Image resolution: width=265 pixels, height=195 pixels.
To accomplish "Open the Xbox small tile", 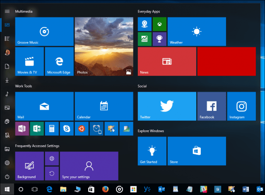I will (159, 24).
